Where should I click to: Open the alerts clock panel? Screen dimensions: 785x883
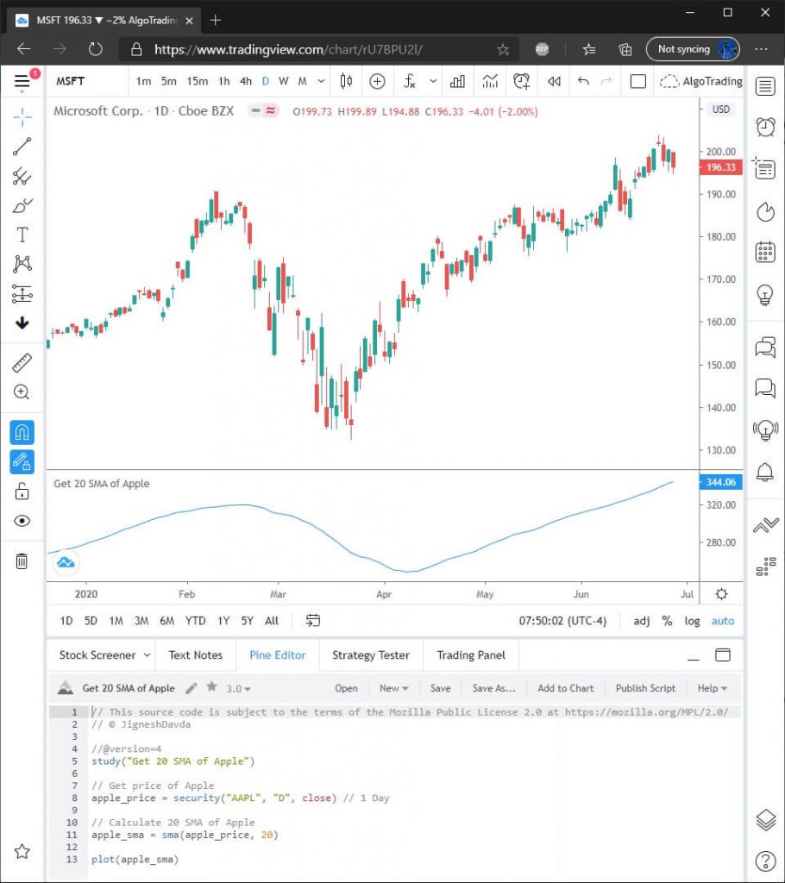(x=765, y=127)
